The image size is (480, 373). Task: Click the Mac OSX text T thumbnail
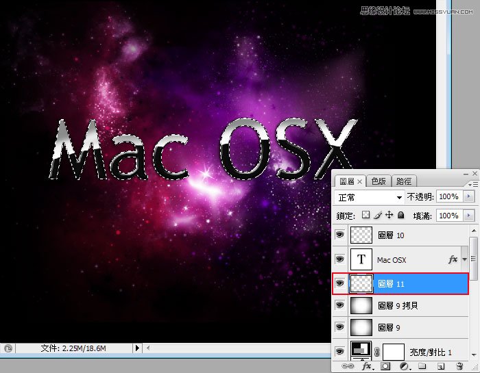point(361,259)
